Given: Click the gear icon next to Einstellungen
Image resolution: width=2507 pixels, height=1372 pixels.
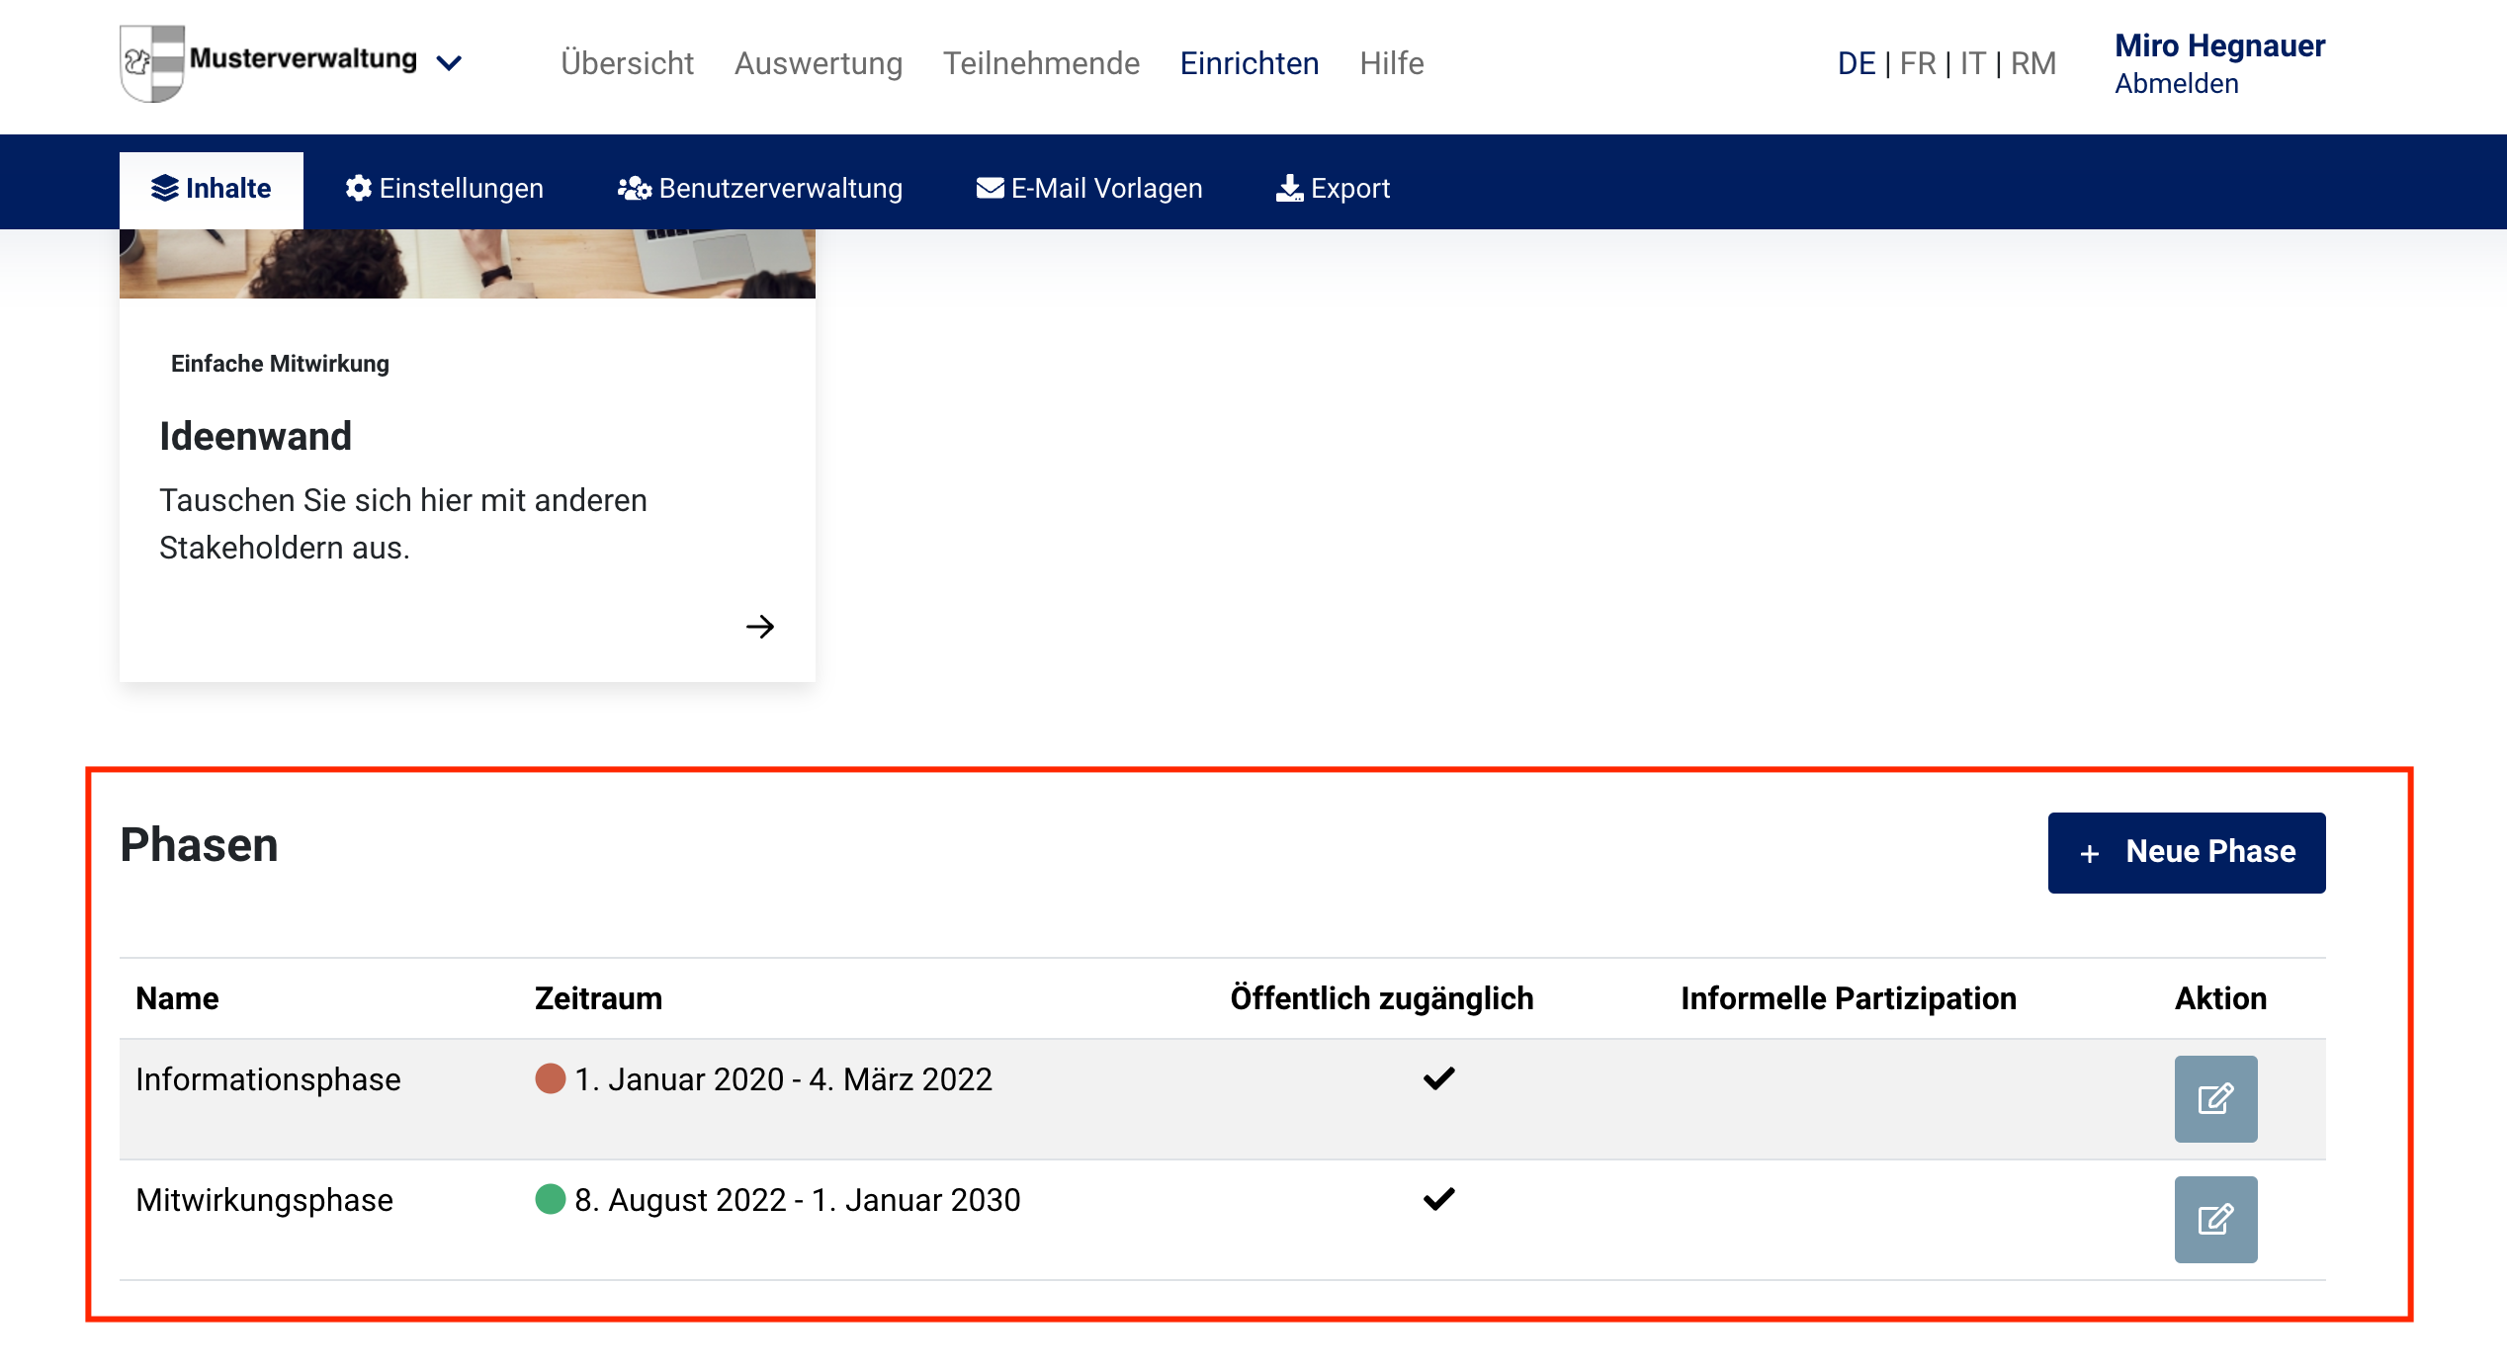Looking at the screenshot, I should [x=358, y=188].
